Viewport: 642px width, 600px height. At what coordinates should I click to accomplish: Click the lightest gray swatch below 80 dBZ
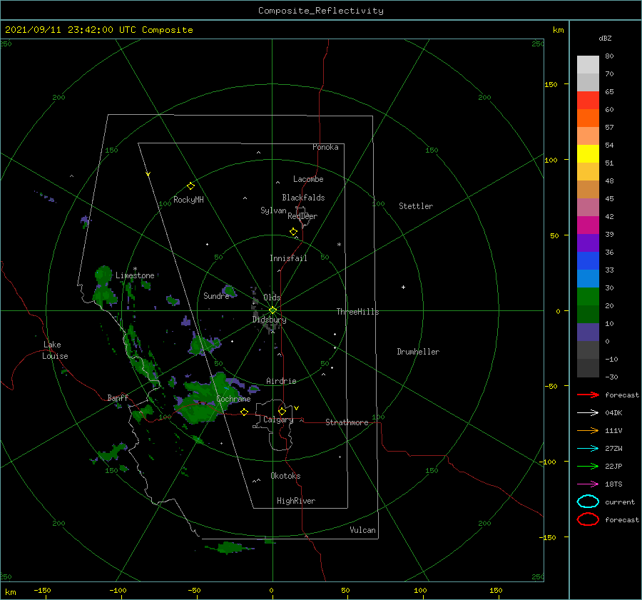588,65
